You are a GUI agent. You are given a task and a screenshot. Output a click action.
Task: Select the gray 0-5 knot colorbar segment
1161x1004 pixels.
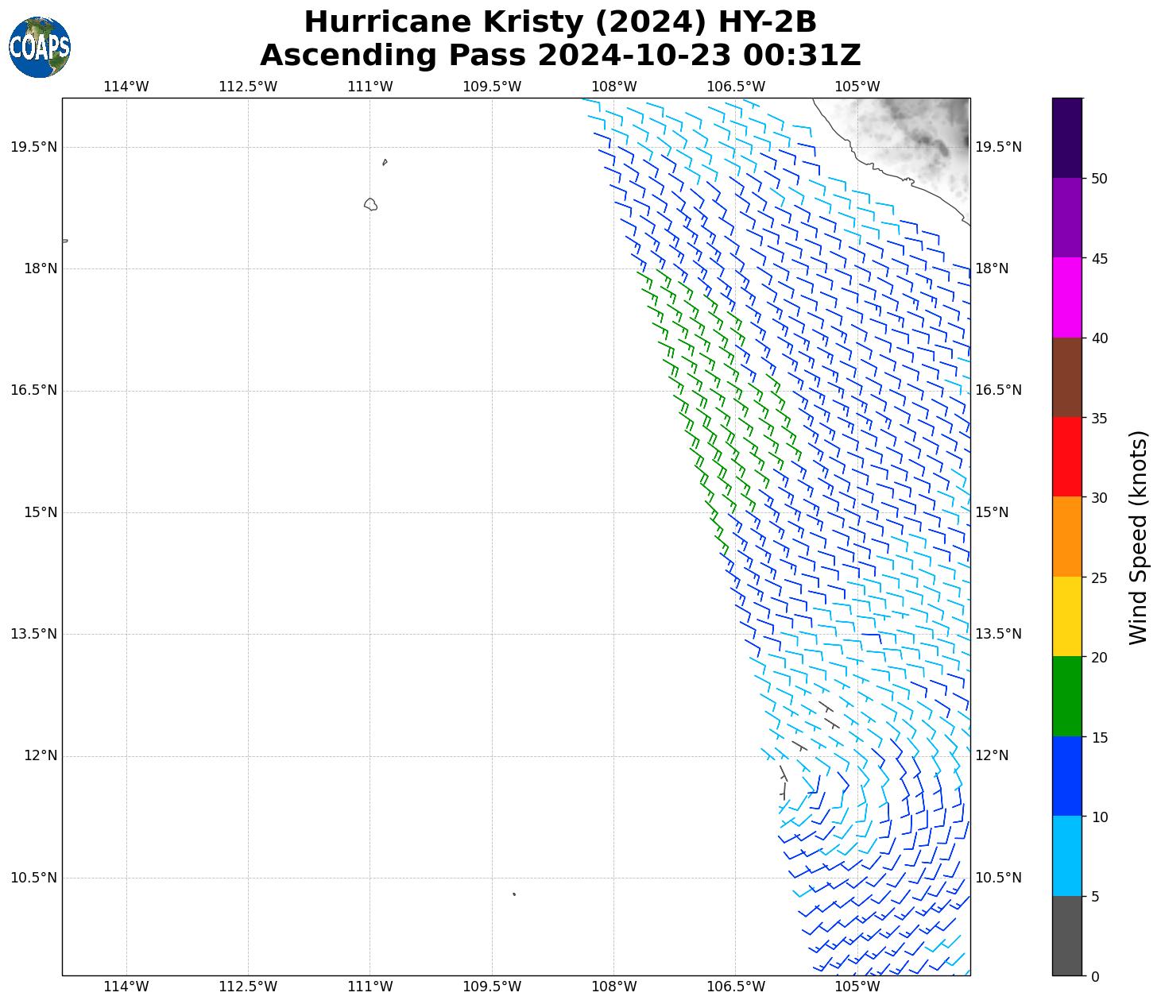(x=1066, y=936)
